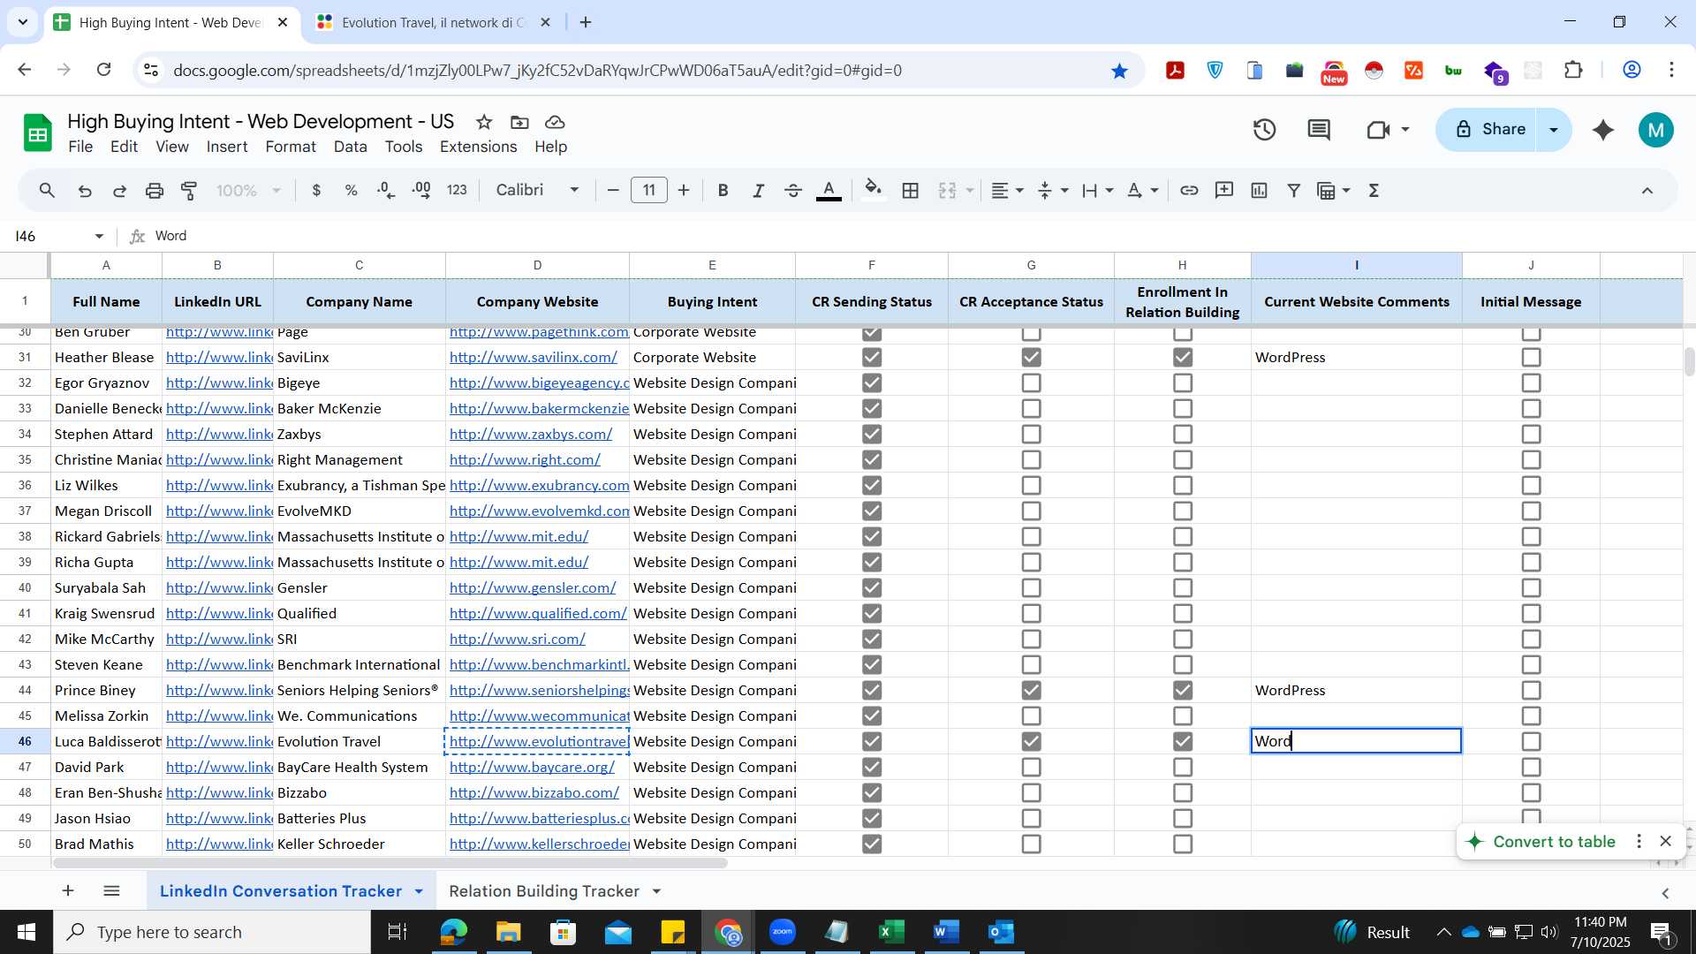Open the File menu

click(80, 147)
